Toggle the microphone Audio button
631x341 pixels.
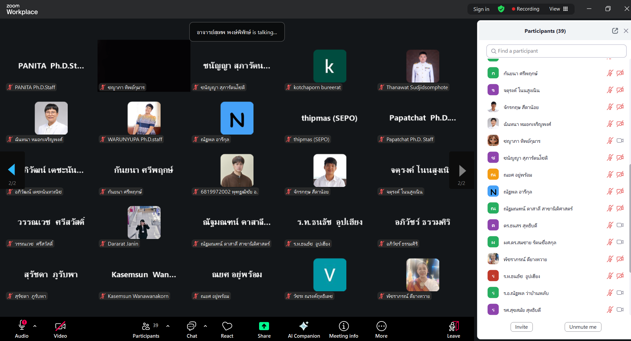point(22,329)
